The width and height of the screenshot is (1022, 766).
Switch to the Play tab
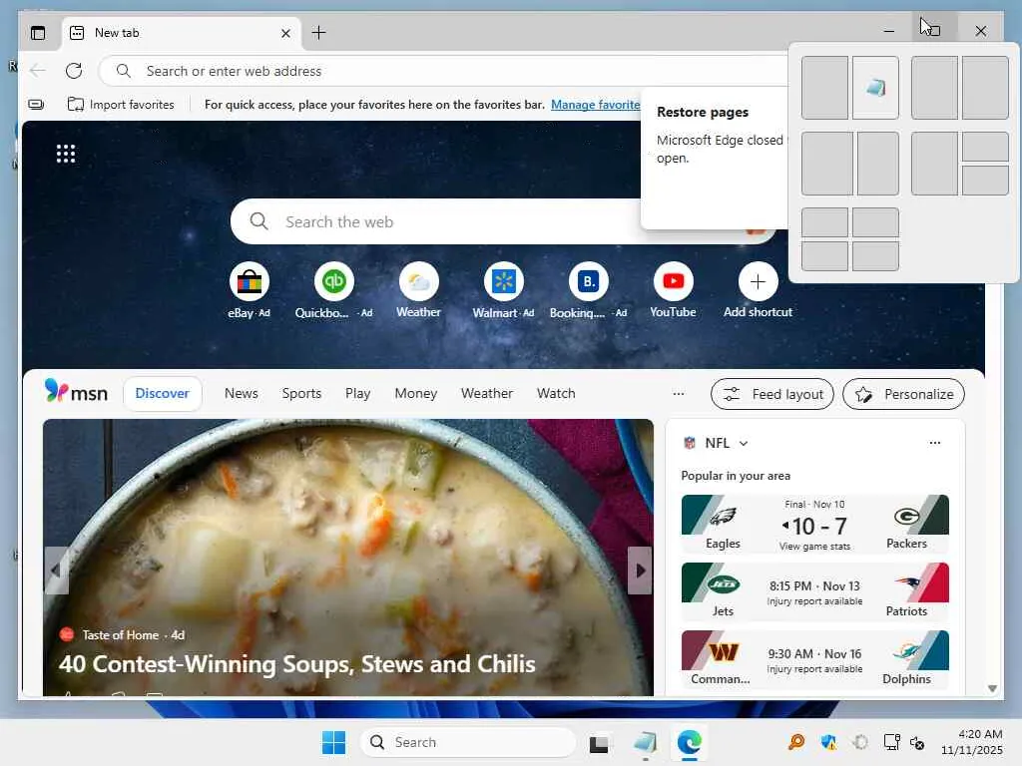[x=358, y=393]
